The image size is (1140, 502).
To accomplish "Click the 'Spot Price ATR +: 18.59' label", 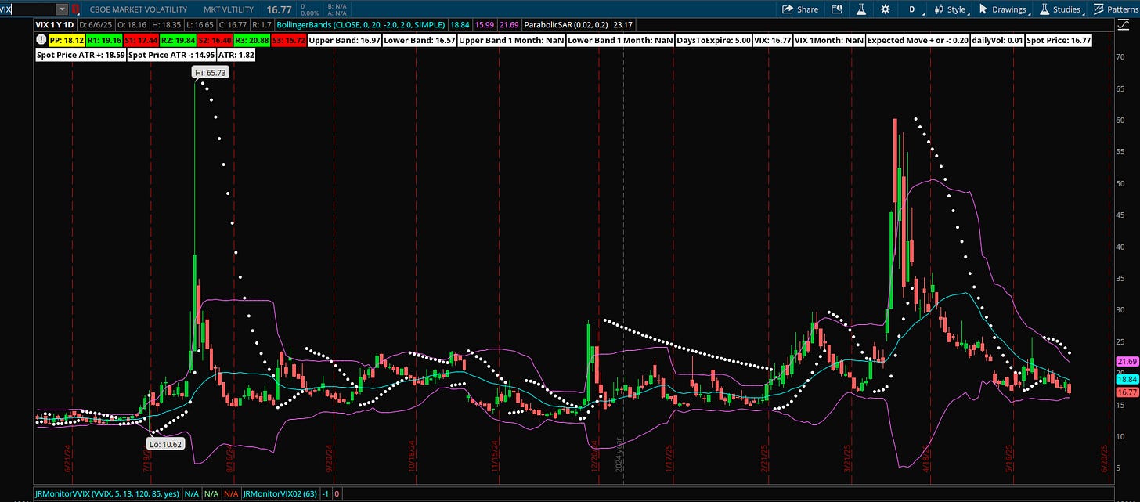I will (80, 56).
